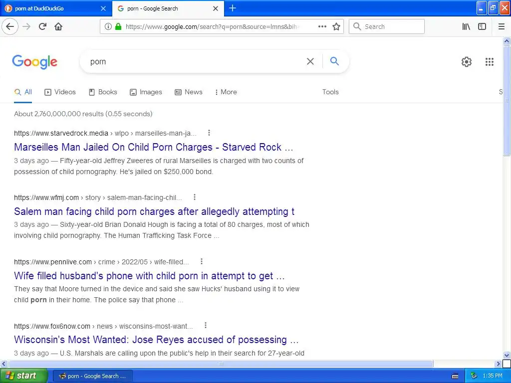Close the Google Search tab
The width and height of the screenshot is (511, 383).
216,8
